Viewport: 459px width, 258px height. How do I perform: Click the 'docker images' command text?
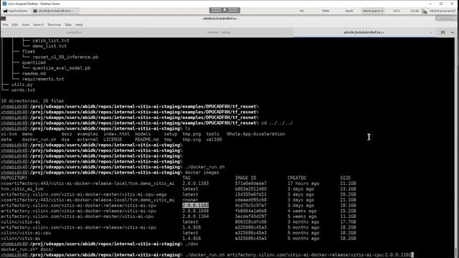[202, 173]
